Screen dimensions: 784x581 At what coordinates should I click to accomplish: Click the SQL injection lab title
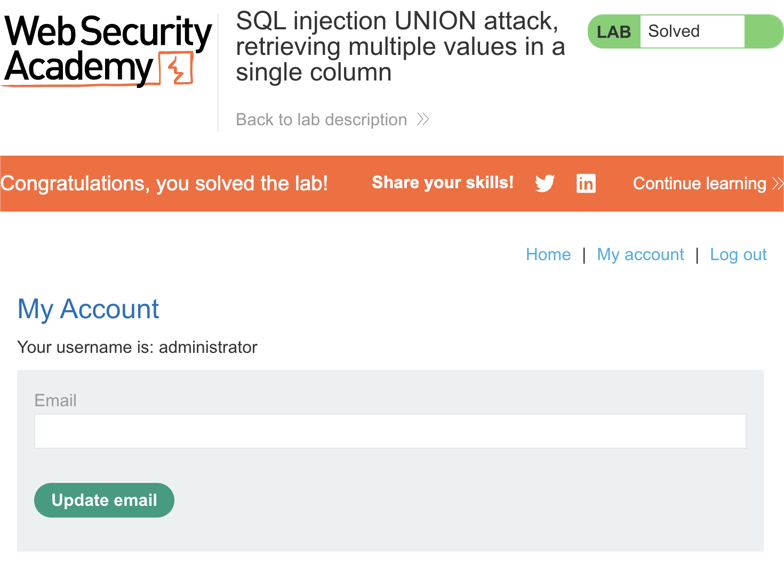coord(400,47)
